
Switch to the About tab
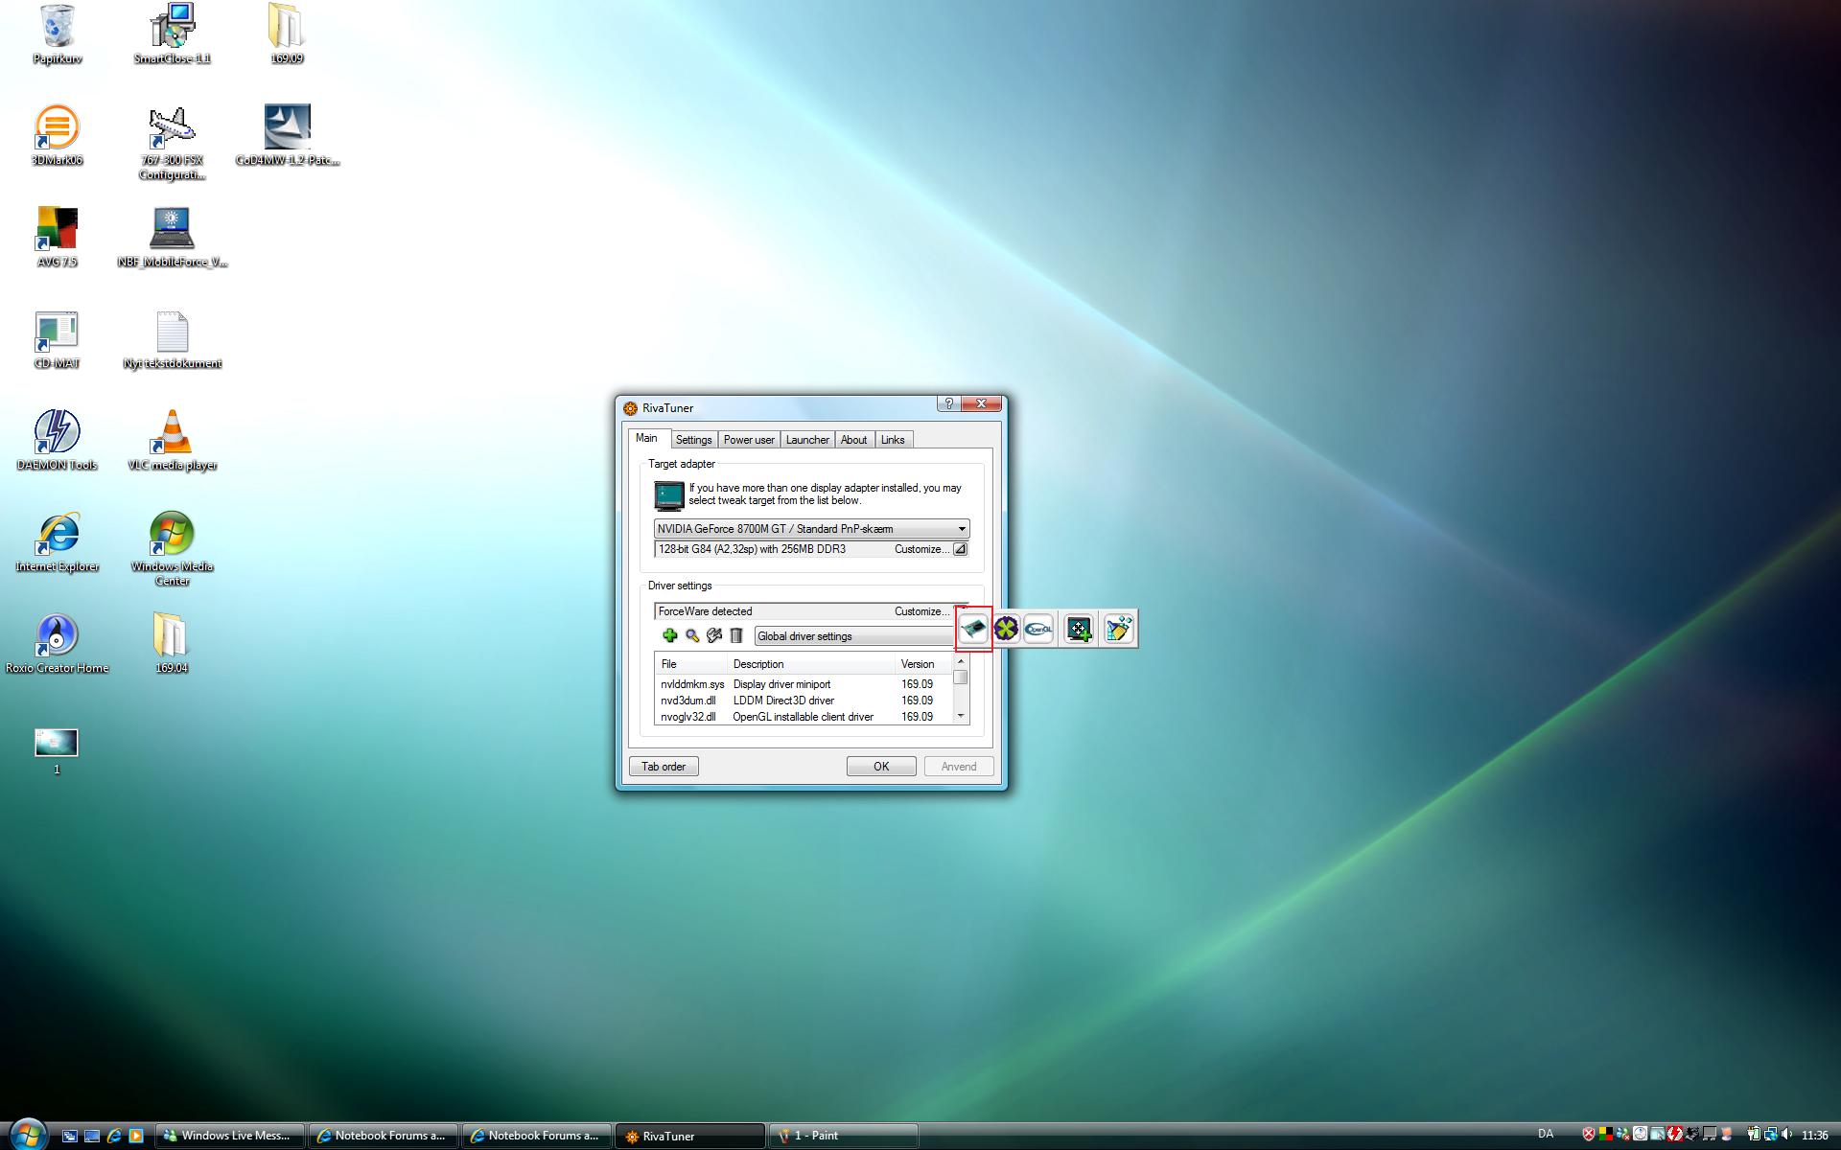click(x=853, y=440)
